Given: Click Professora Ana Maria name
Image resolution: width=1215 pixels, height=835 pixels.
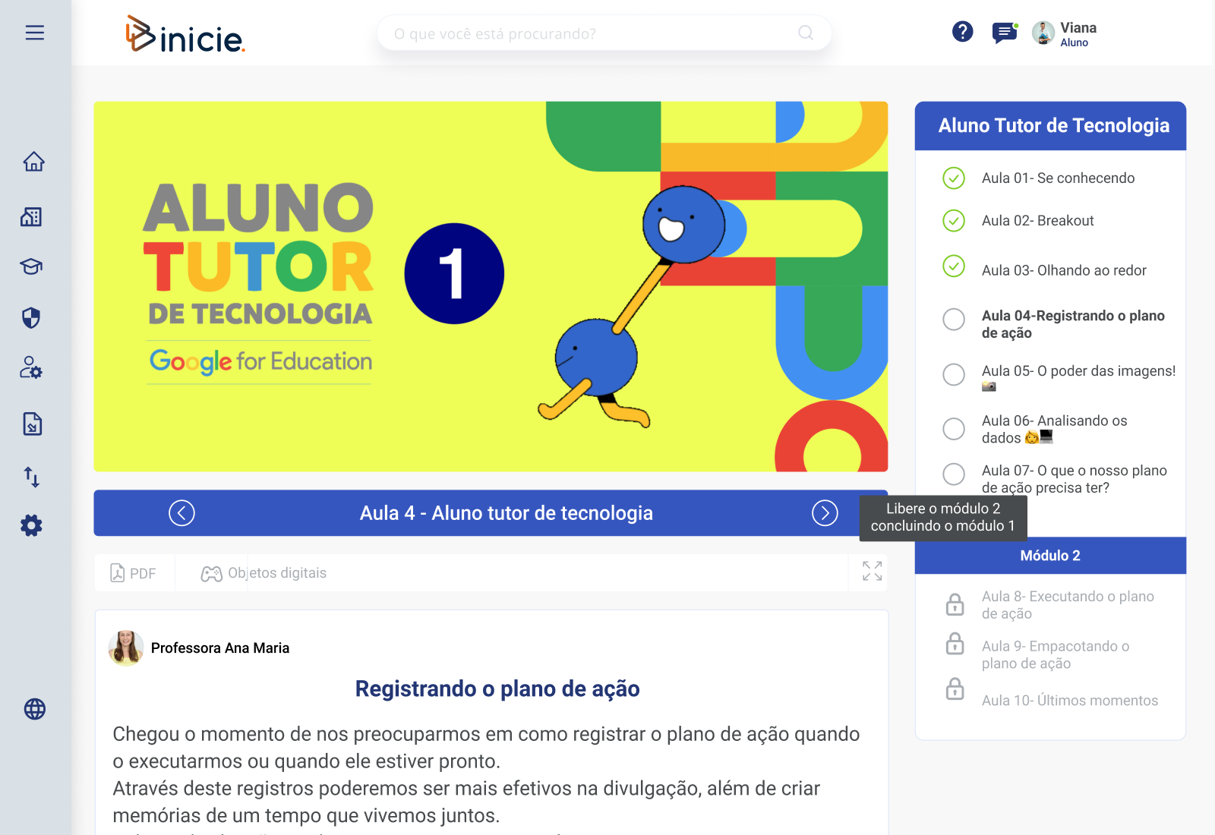Looking at the screenshot, I should tap(220, 648).
